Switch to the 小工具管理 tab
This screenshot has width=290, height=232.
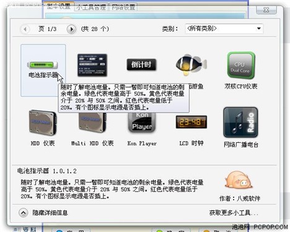91,7
